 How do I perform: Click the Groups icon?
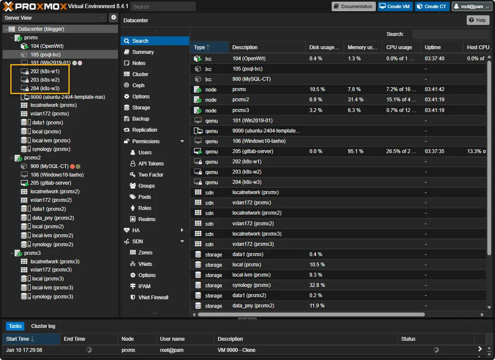(133, 186)
